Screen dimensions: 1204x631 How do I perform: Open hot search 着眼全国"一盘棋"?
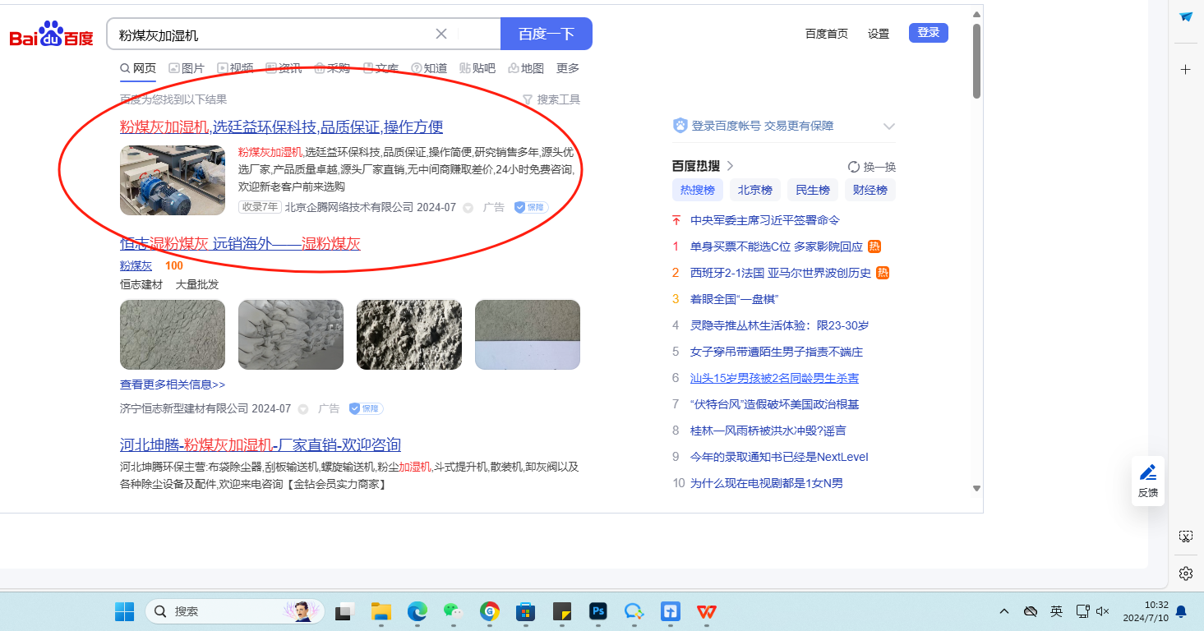[734, 299]
